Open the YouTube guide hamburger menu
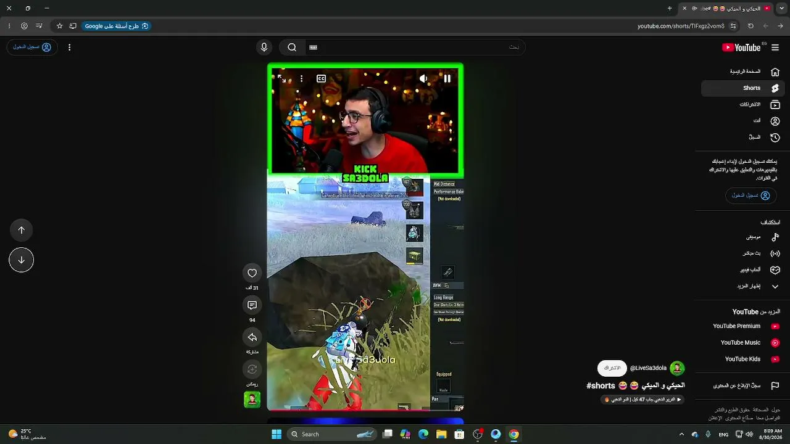The image size is (790, 444). click(x=775, y=47)
